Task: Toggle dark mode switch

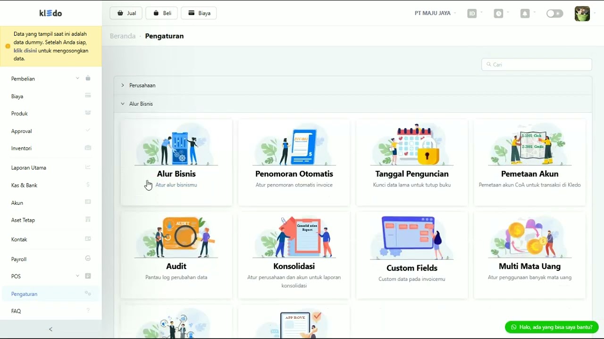Action: (x=554, y=14)
